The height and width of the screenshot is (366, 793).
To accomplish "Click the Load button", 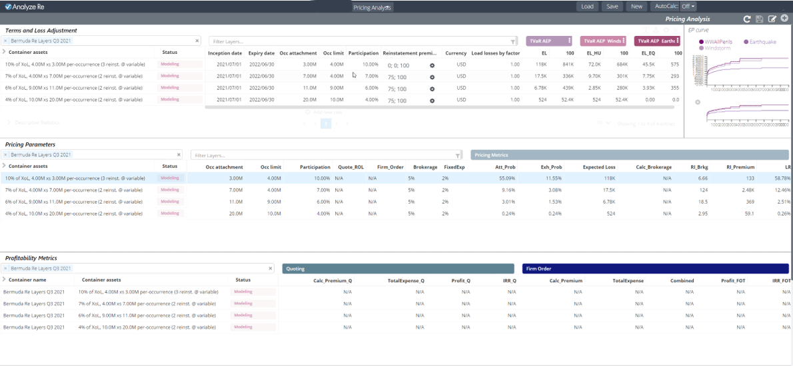I will pos(587,7).
